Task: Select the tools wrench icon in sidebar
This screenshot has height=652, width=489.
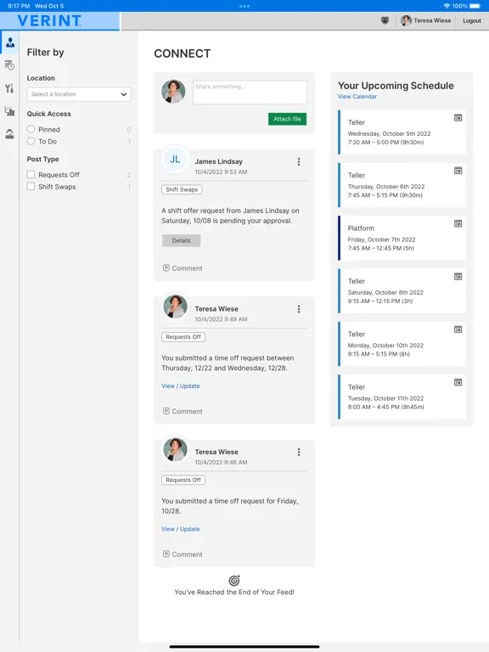Action: click(9, 88)
